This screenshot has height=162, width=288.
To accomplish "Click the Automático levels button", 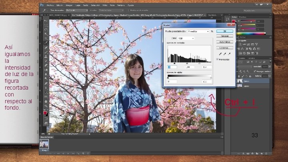I will [224, 41].
